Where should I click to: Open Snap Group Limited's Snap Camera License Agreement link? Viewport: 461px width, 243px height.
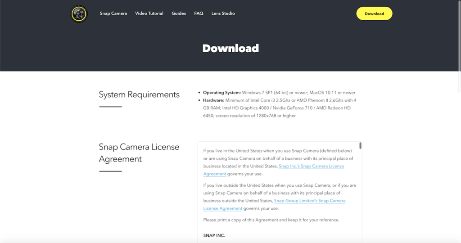(310, 201)
